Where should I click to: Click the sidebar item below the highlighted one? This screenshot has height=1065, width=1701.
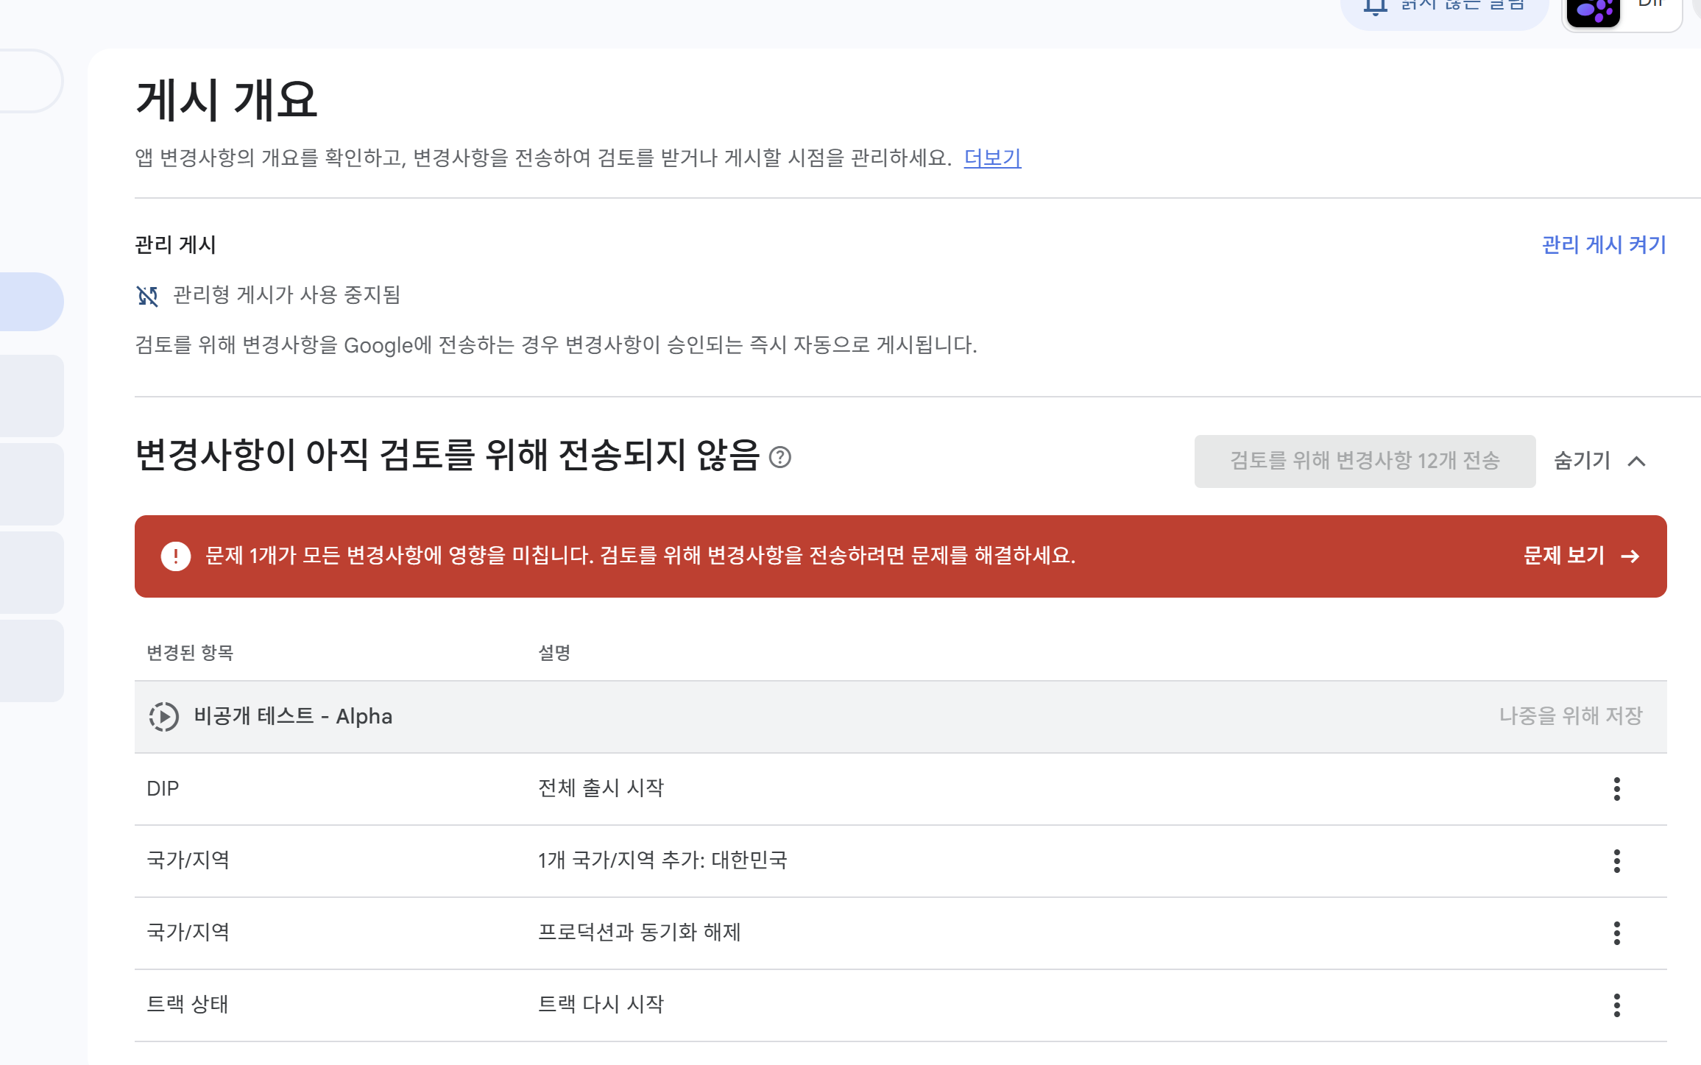click(31, 396)
